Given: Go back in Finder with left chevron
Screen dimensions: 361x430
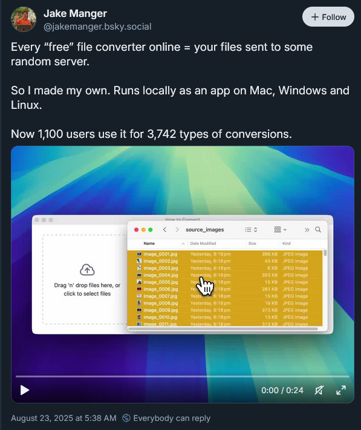Looking at the screenshot, I should (x=164, y=230).
